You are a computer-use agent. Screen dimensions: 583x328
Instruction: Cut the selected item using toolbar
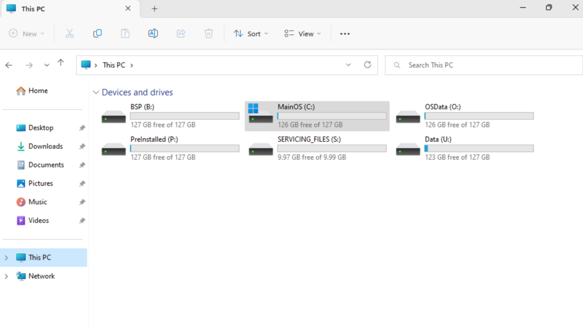coord(69,33)
